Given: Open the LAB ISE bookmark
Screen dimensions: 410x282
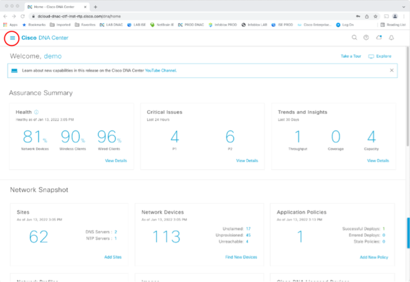Looking at the screenshot, I should (136, 25).
